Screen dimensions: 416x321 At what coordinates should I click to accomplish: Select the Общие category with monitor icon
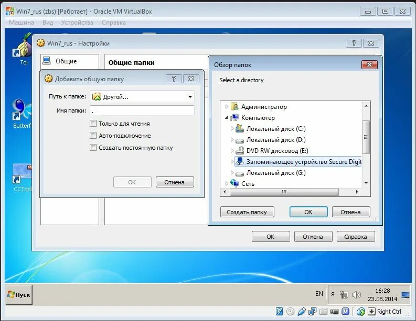click(70, 61)
